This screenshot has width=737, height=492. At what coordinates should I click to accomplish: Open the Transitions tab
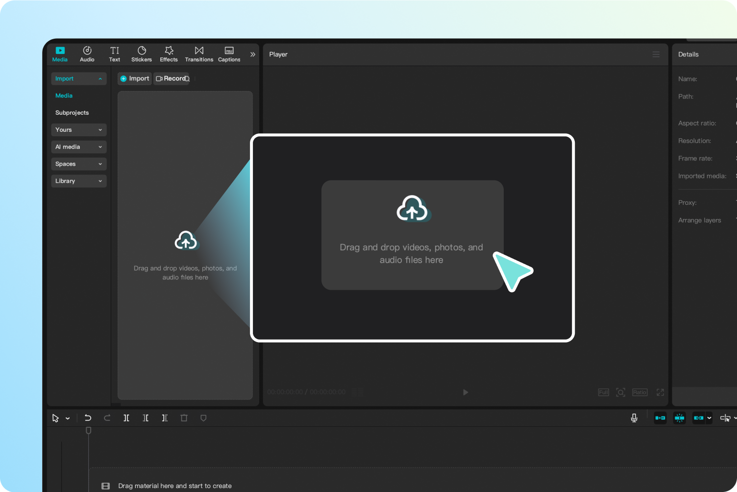pyautogui.click(x=199, y=54)
